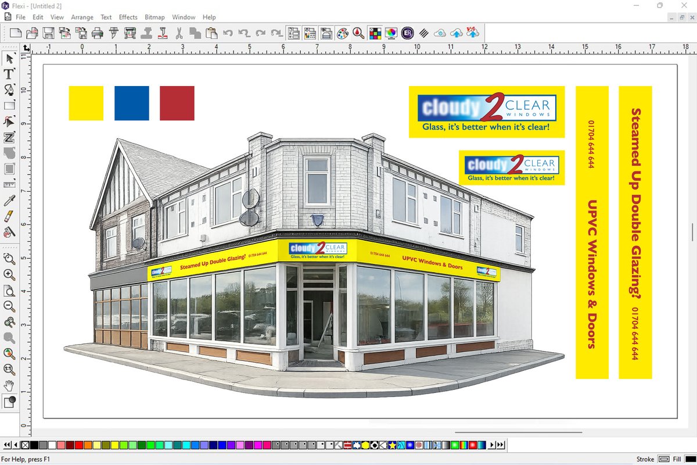Pick the bright yellow swatch in bottom palette
Screen dimensions: 697x465
click(114, 445)
